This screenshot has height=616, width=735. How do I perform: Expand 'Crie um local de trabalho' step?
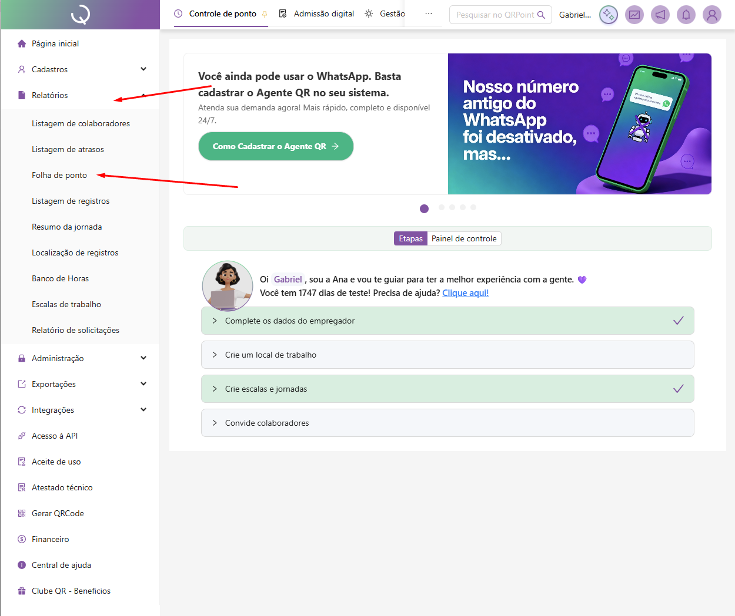click(447, 355)
